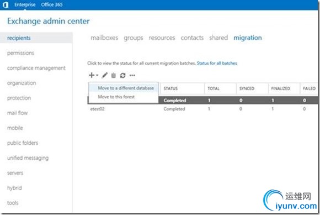The height and width of the screenshot is (215, 320).
Task: Select the etest02 migration batch row
Action: point(202,109)
